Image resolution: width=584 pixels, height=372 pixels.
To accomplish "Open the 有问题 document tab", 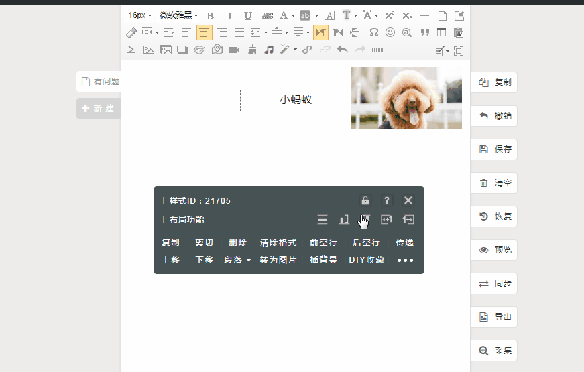I will point(99,82).
